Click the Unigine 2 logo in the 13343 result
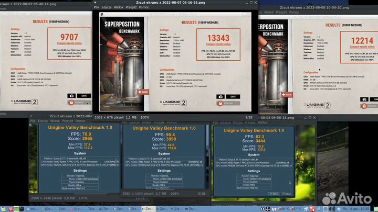378x212 pixels. click(173, 103)
